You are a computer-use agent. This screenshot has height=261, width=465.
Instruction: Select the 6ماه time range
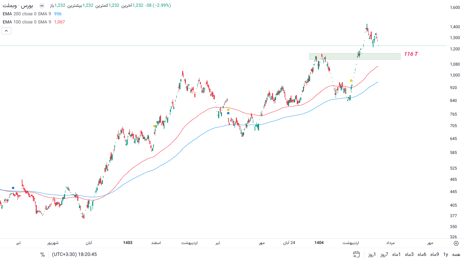pyautogui.click(x=422, y=255)
